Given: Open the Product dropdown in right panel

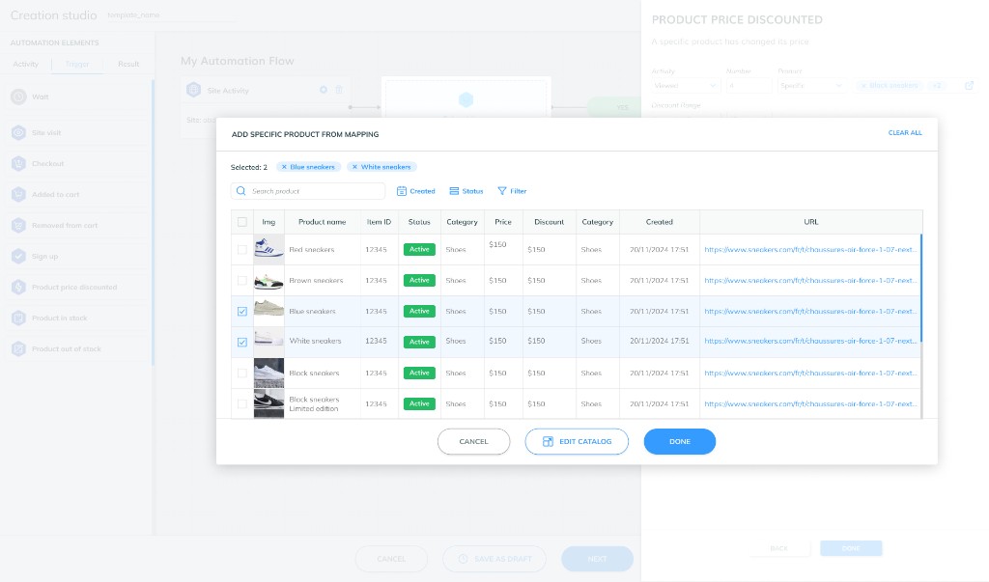Looking at the screenshot, I should coord(811,85).
